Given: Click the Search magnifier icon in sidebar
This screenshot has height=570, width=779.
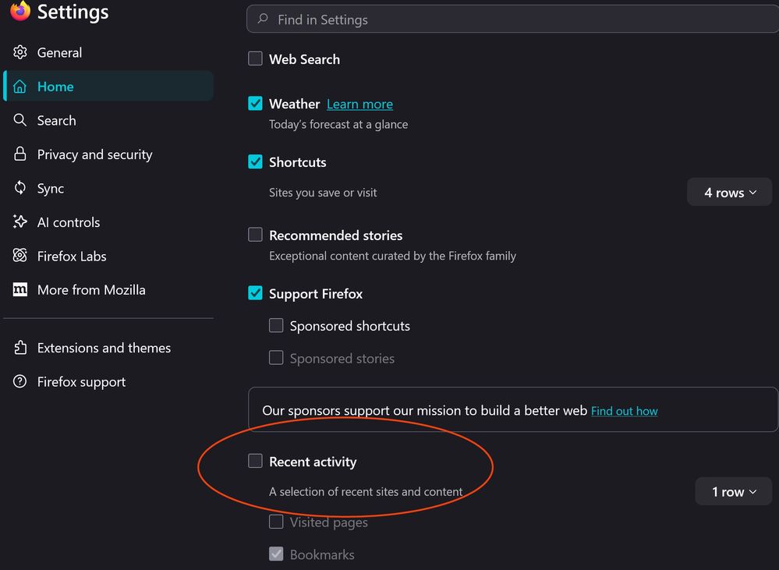Looking at the screenshot, I should pos(19,120).
